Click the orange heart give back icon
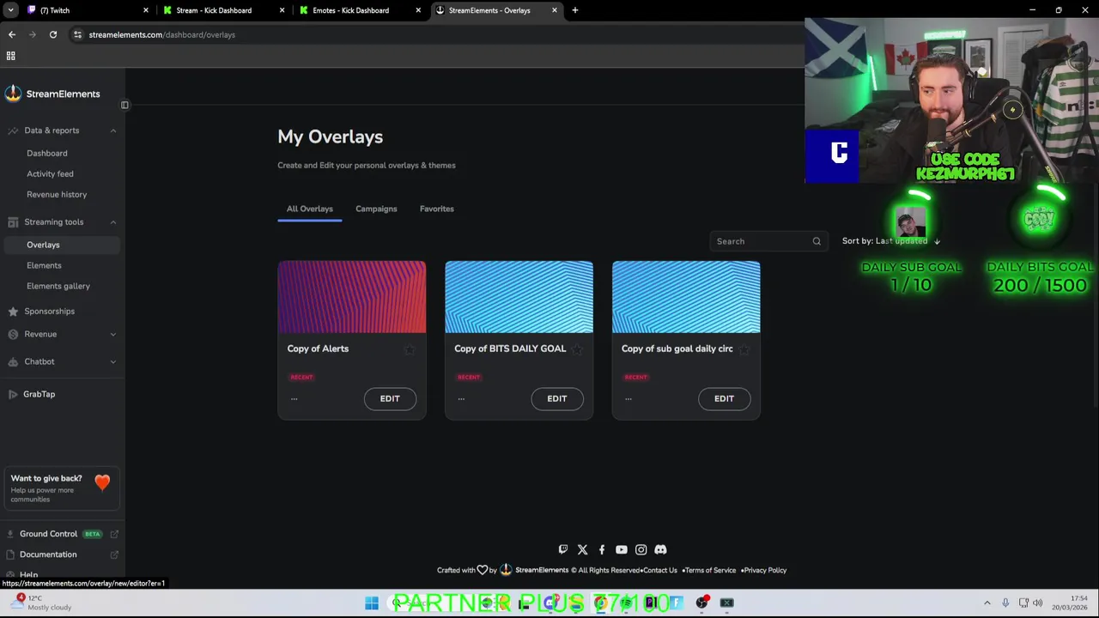 pos(102,482)
